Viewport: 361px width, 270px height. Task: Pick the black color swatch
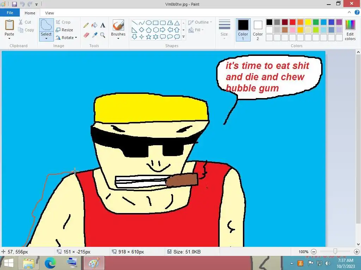tap(269, 22)
